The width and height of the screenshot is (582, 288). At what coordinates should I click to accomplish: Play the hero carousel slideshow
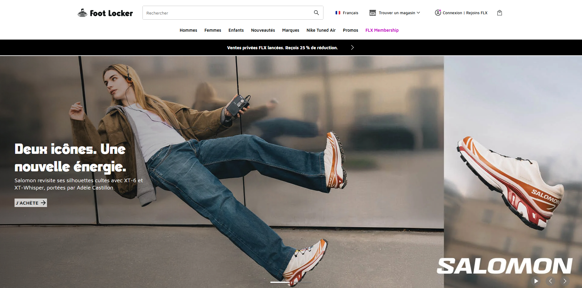click(x=536, y=281)
